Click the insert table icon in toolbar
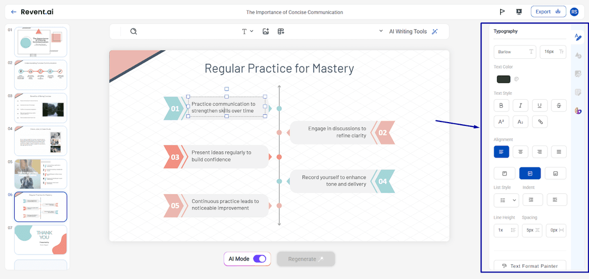The width and height of the screenshot is (589, 279). coord(281,32)
